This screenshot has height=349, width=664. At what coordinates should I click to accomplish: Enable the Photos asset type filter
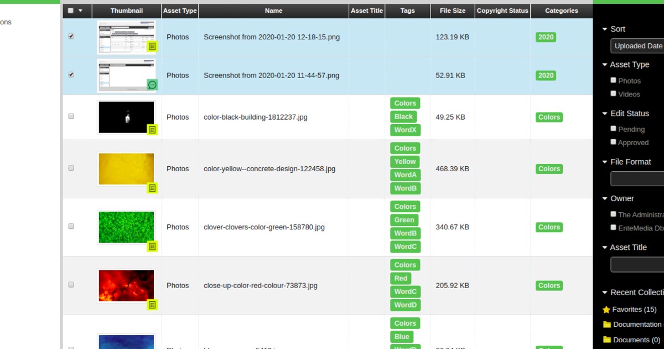pos(613,80)
